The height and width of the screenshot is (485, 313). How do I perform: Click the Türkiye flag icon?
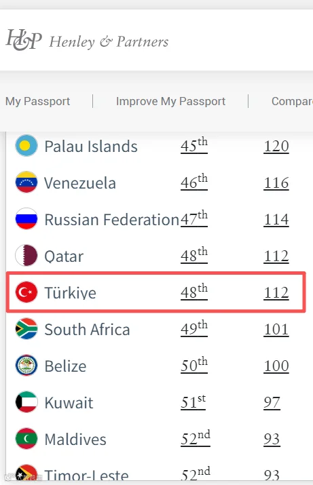coord(26,292)
